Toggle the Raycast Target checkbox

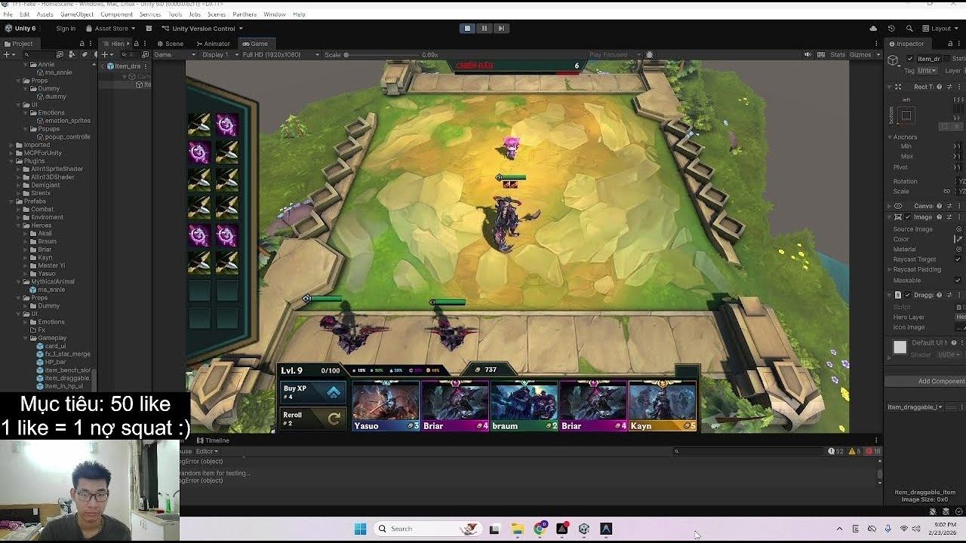(958, 259)
